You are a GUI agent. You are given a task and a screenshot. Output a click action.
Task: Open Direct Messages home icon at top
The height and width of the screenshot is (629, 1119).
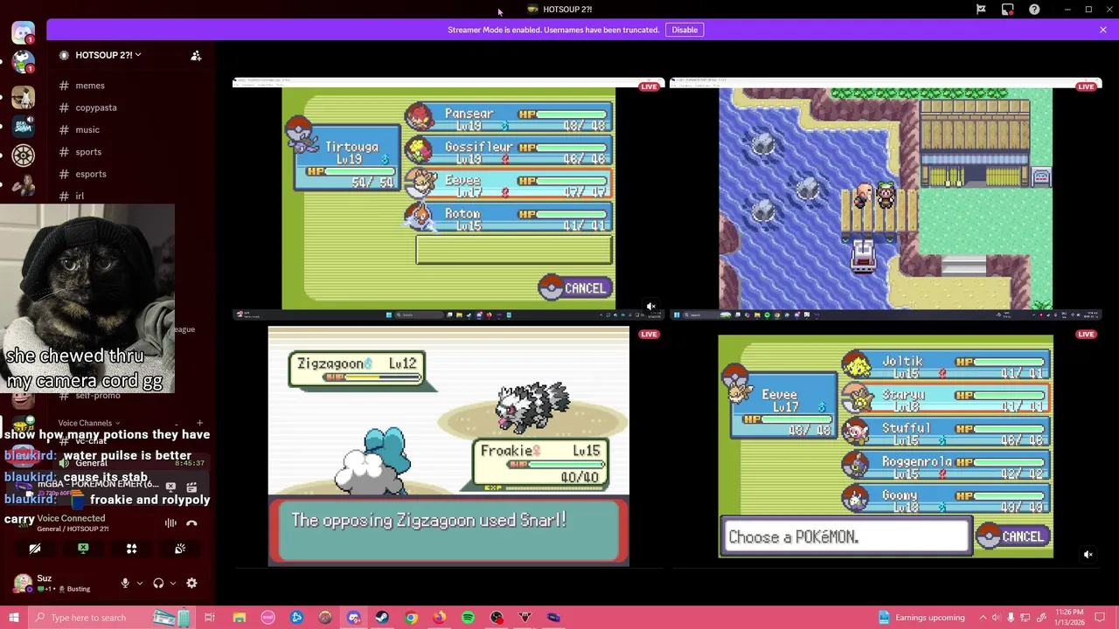(23, 32)
